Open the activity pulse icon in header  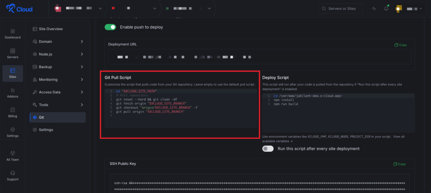[x=374, y=8]
